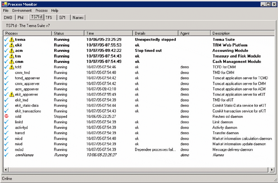Viewport: 278px width, 183px height.
Task: Click the warning icon beside ekit
Action: (12, 45)
